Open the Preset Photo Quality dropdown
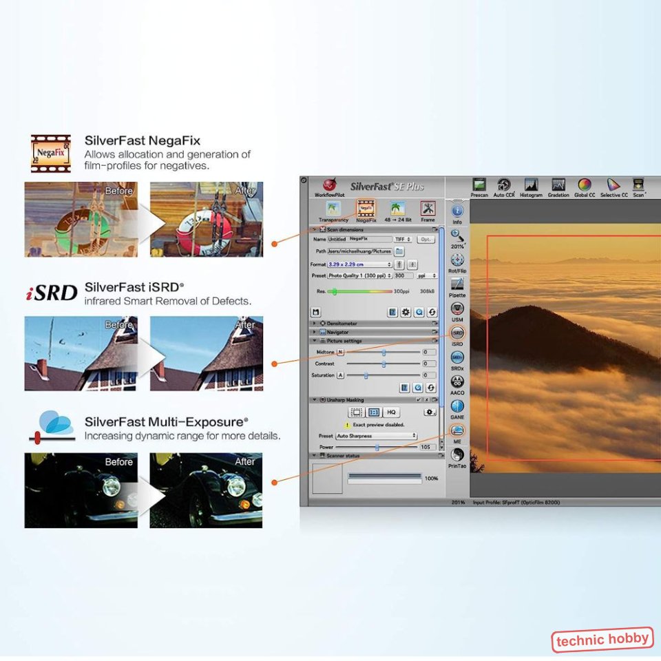The width and height of the screenshot is (661, 661). click(359, 275)
